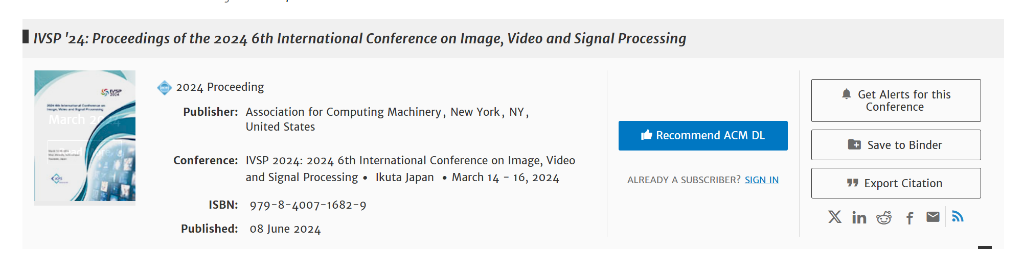Click the Facebook share icon
1024x275 pixels.
point(909,218)
